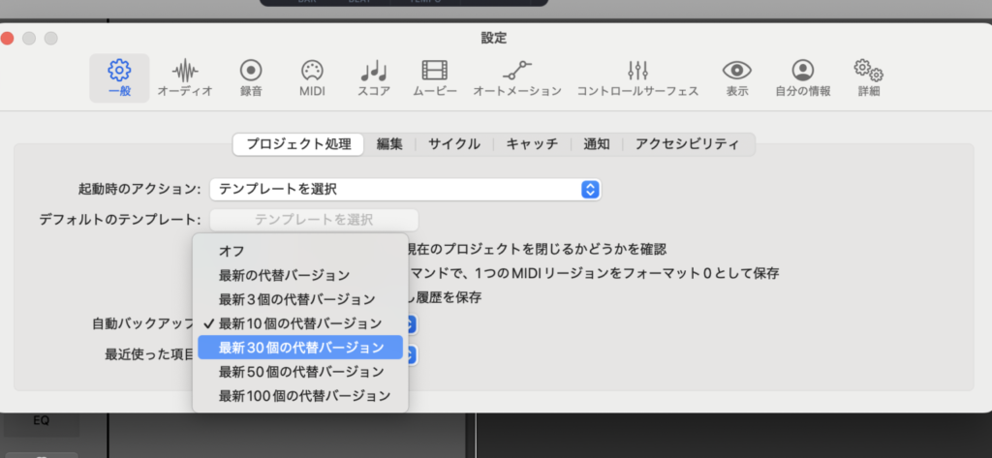The width and height of the screenshot is (992, 458).
Task: Open the MIDI settings pane
Action: [312, 78]
